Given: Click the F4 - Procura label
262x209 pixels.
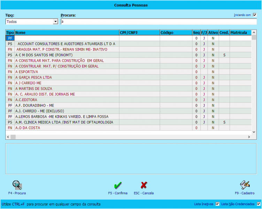Looking at the screenshot, I should 17,193.
